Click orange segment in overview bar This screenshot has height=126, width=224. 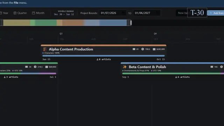click(x=73, y=23)
